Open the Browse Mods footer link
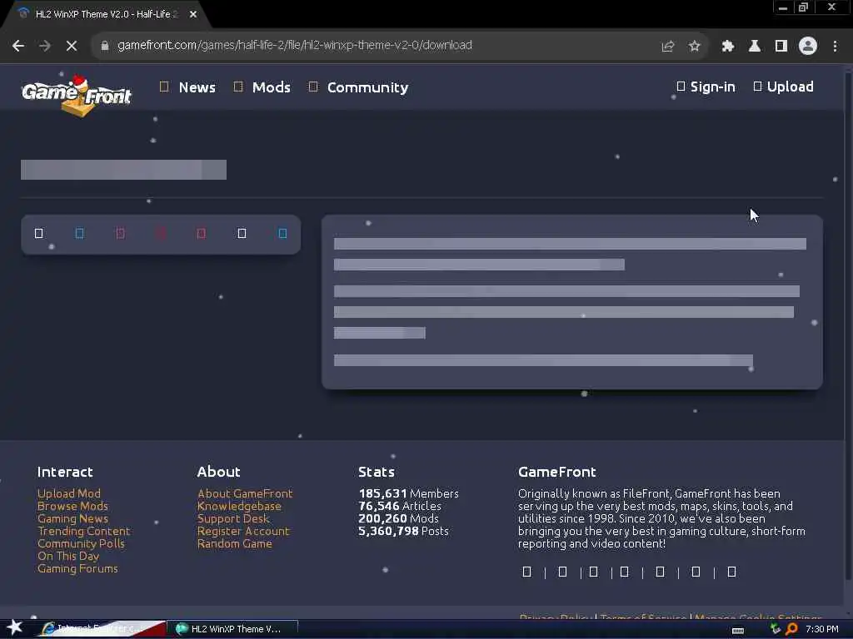Image resolution: width=853 pixels, height=639 pixels. [x=73, y=506]
